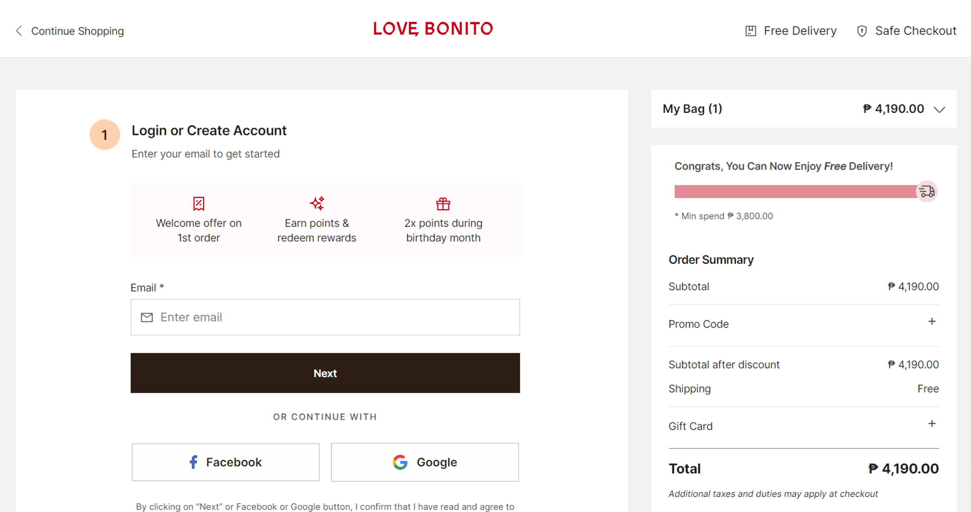Click the Additional taxes and duties note
971x512 pixels.
click(773, 494)
